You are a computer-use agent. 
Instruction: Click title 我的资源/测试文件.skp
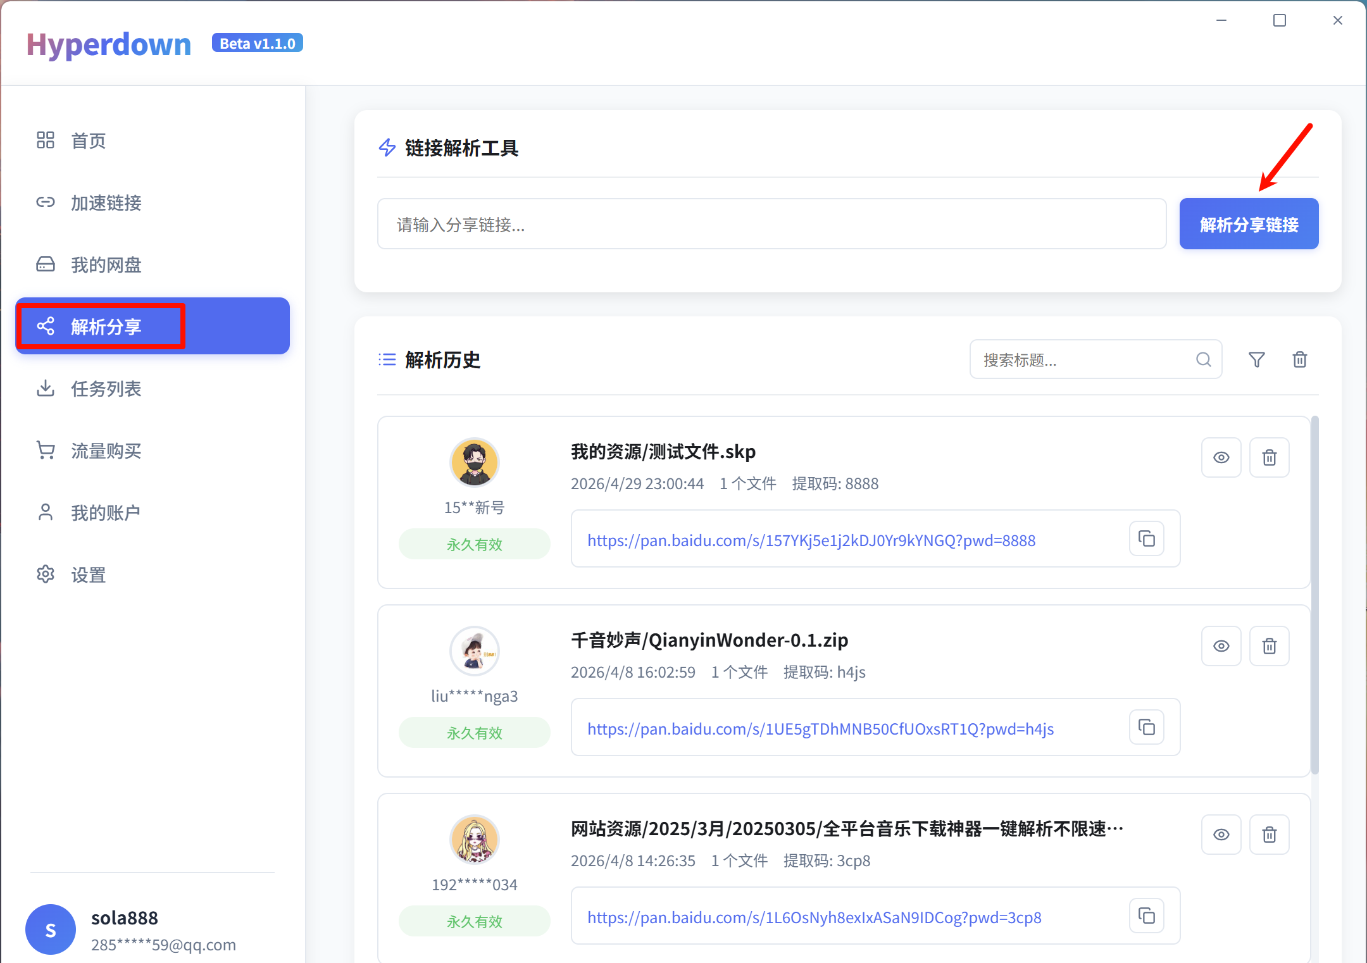click(663, 452)
